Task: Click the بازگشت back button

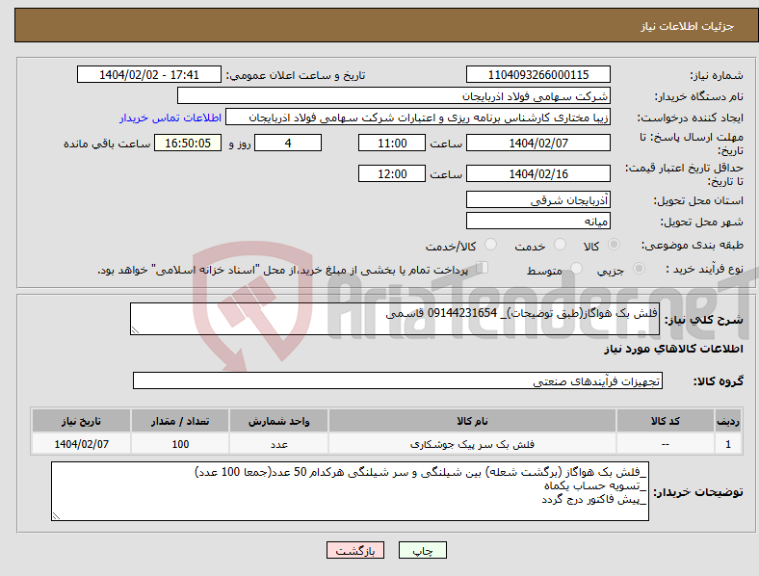Action: coord(355,550)
